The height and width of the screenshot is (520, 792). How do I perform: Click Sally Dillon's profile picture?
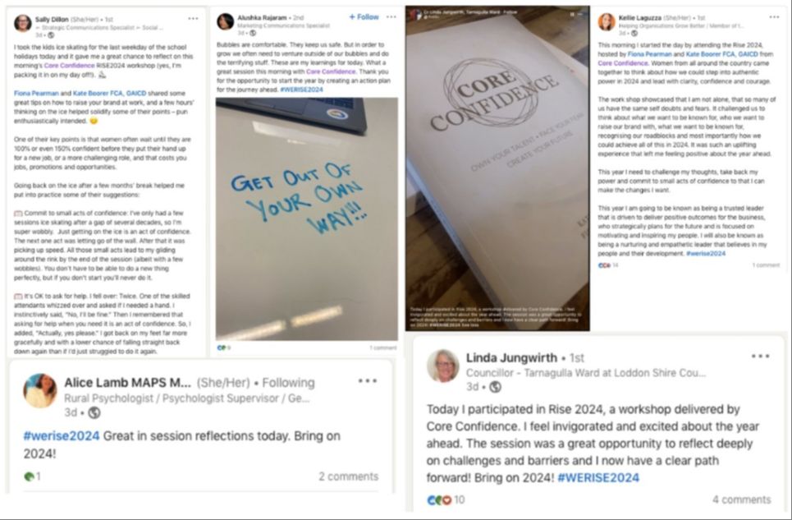point(23,23)
